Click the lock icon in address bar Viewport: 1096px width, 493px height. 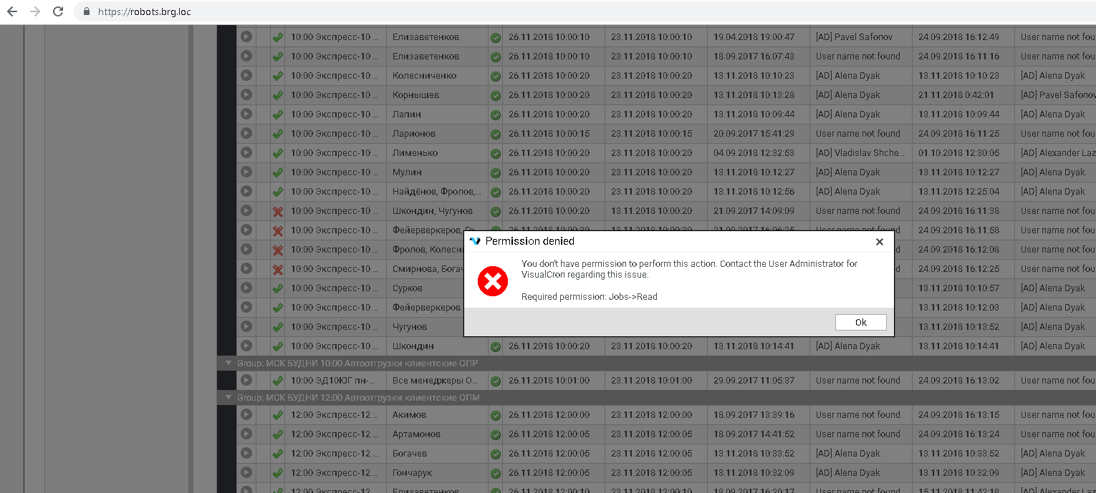point(87,11)
